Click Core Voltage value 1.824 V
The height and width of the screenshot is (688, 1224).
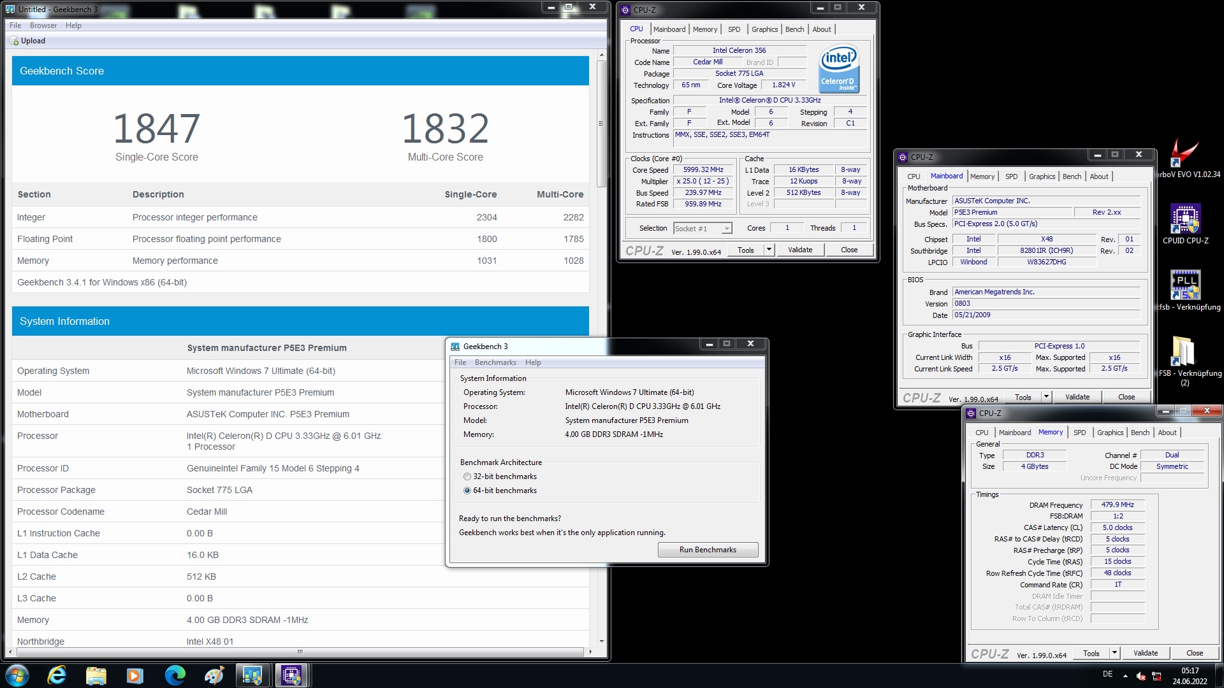pos(783,85)
